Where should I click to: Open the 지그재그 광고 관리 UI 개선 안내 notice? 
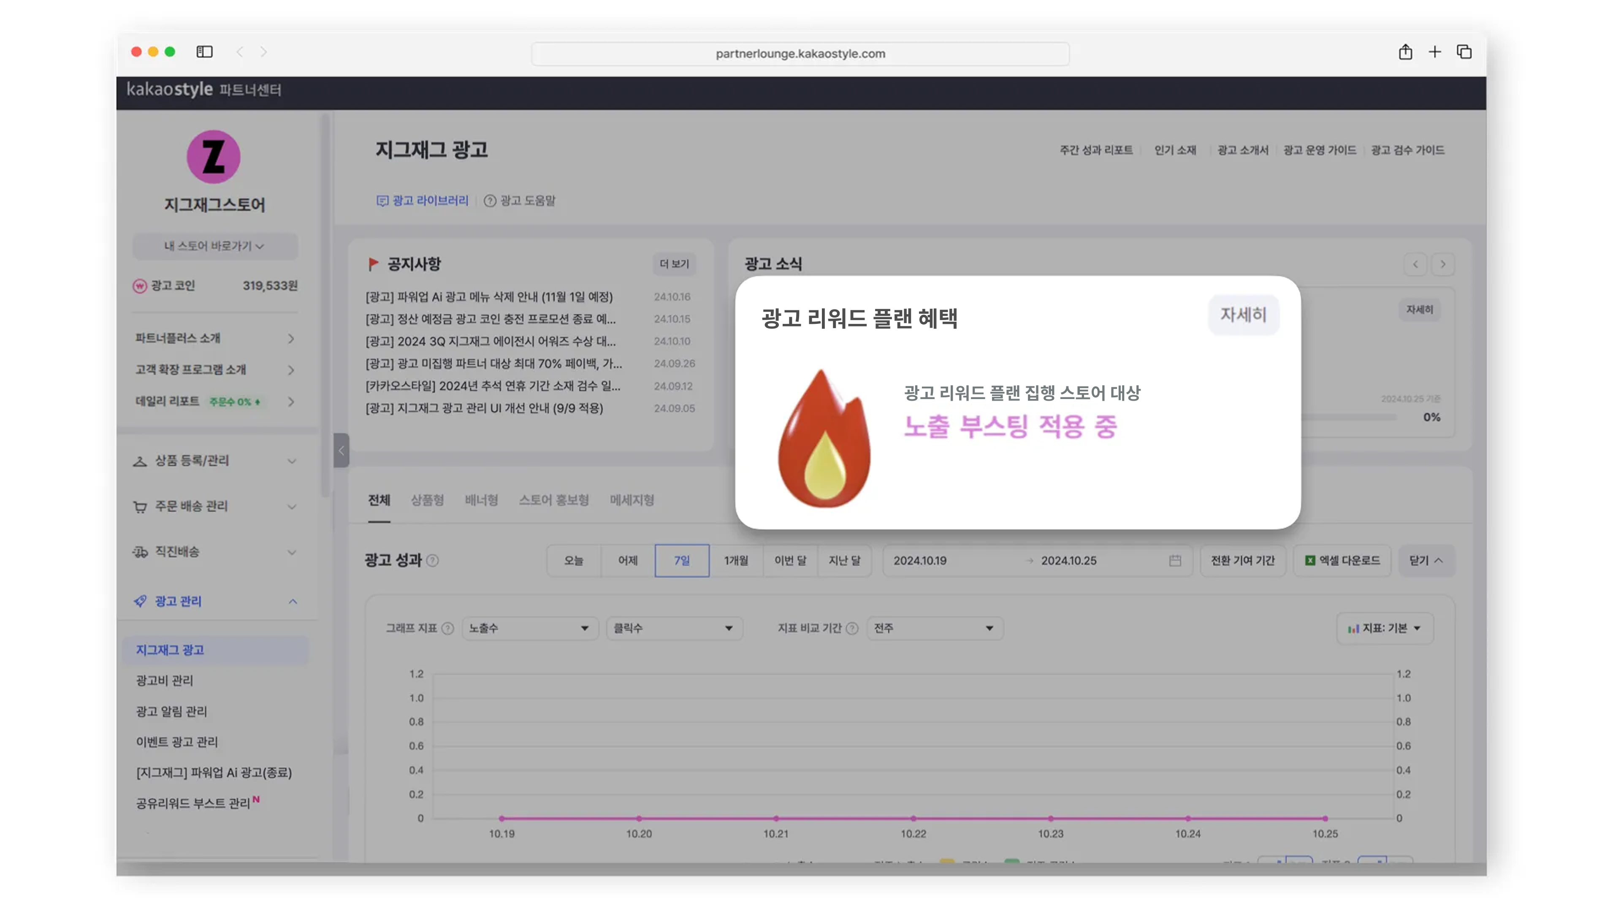coord(485,408)
